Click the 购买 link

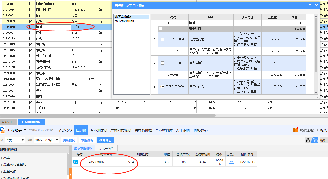323,130
